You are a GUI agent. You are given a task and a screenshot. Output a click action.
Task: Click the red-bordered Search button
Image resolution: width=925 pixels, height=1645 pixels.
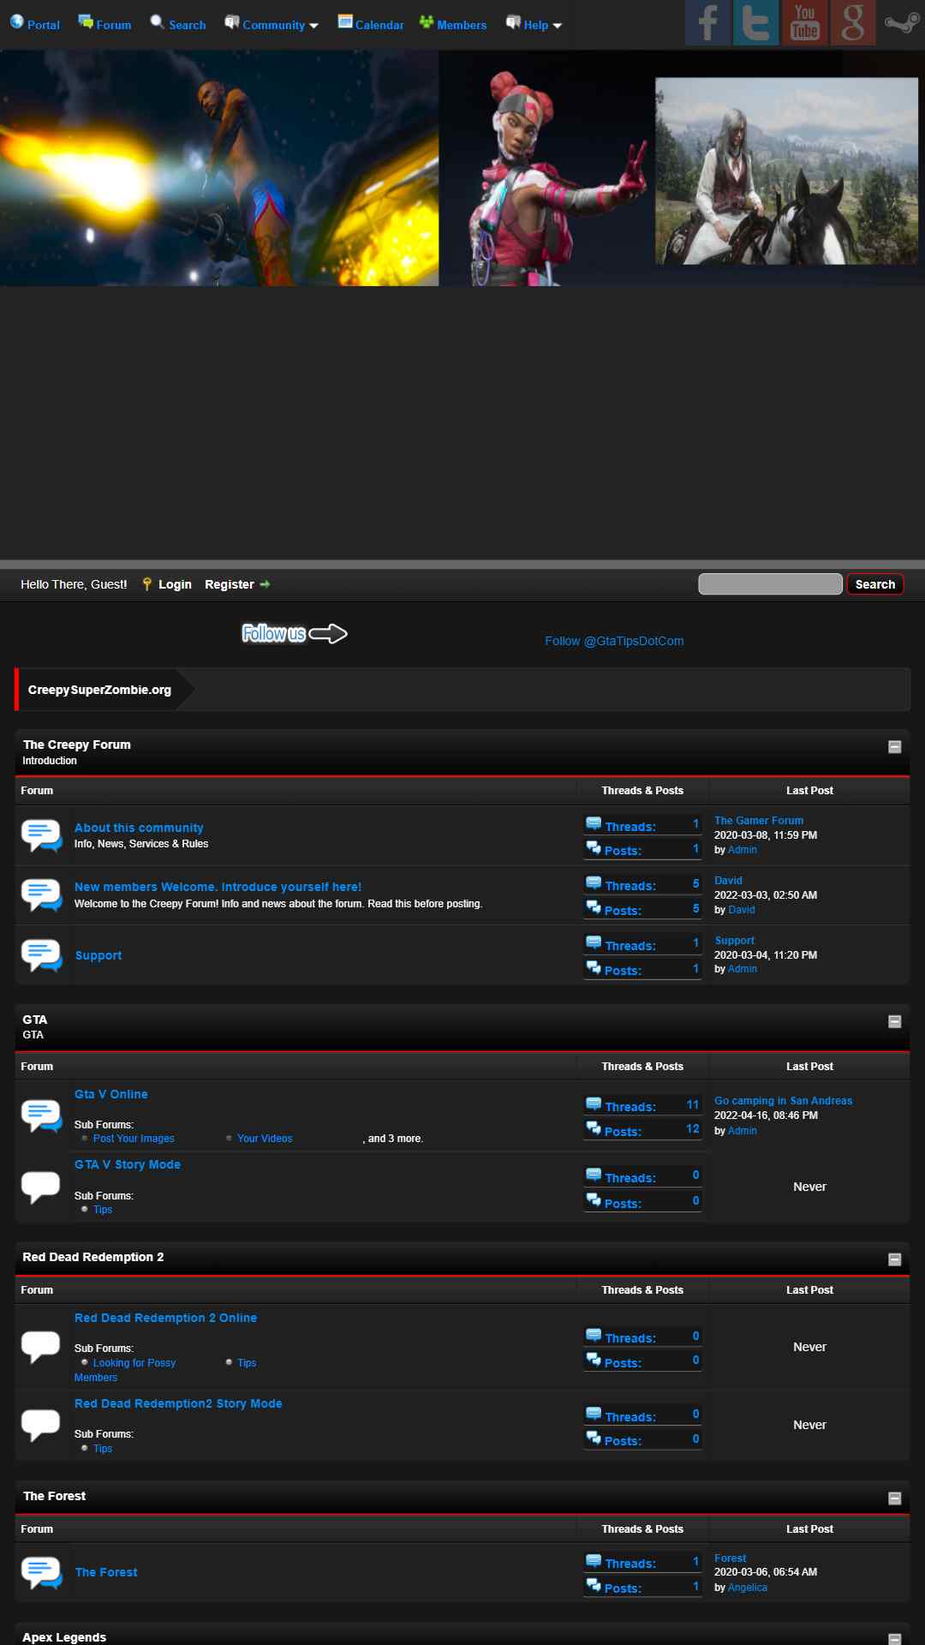tap(874, 584)
